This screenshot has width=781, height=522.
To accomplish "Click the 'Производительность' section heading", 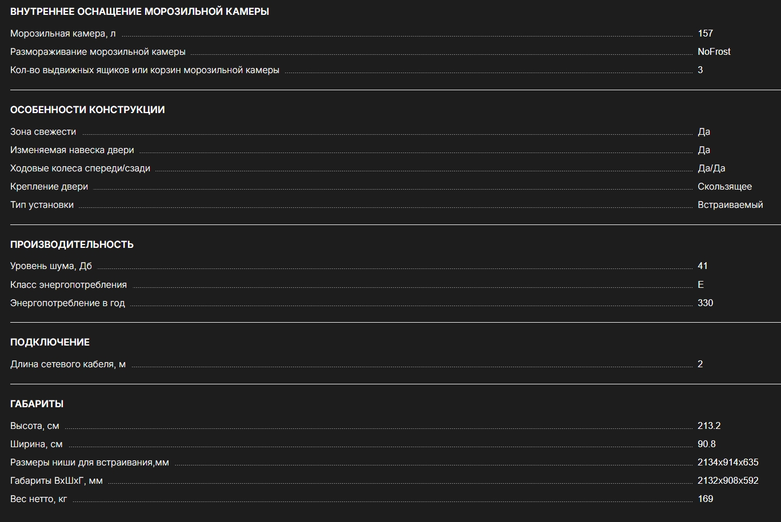I will point(72,244).
